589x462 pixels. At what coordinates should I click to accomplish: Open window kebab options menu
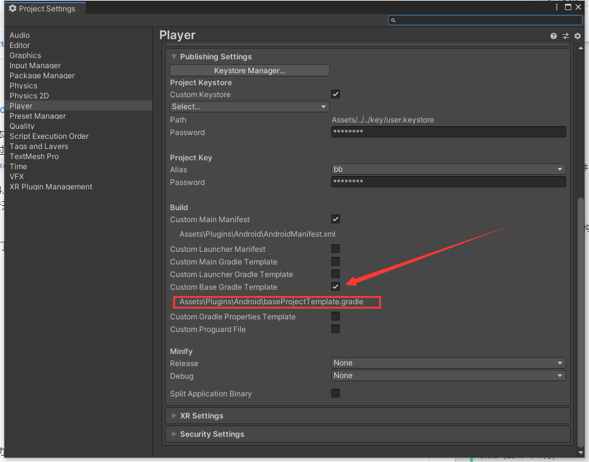click(557, 7)
